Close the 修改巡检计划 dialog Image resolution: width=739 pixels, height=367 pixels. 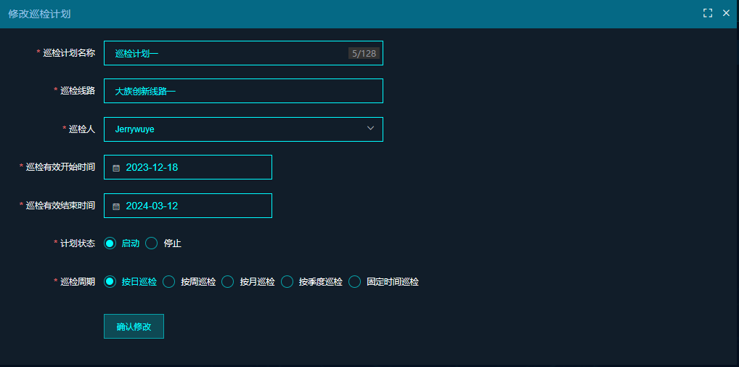click(726, 13)
